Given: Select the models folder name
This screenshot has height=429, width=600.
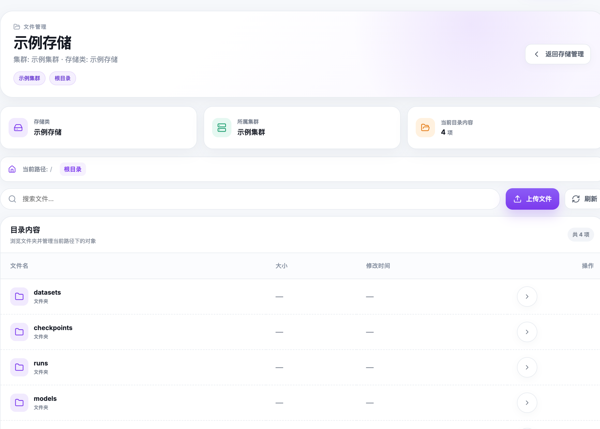Looking at the screenshot, I should click(x=45, y=398).
